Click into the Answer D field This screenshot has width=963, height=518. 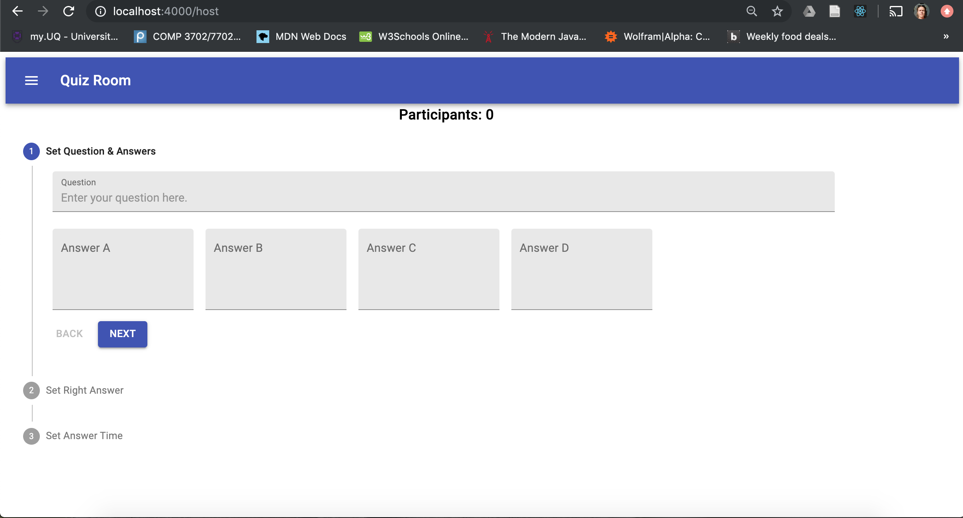(x=582, y=269)
